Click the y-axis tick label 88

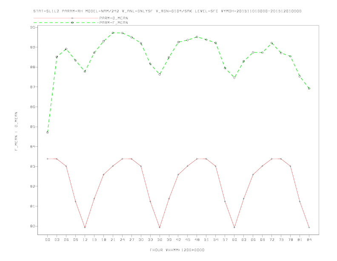point(33,67)
